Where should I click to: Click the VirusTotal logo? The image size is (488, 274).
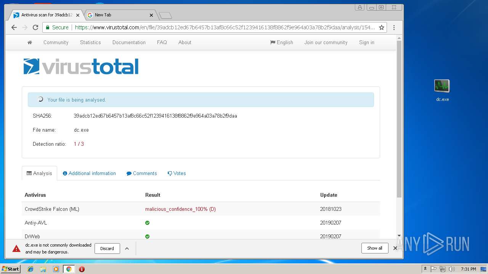tap(81, 67)
